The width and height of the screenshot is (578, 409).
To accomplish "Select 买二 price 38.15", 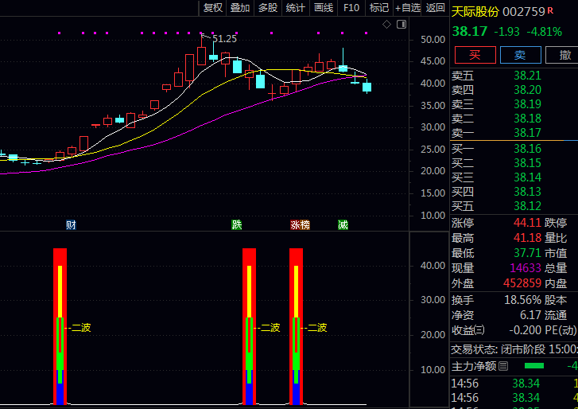I will (527, 163).
